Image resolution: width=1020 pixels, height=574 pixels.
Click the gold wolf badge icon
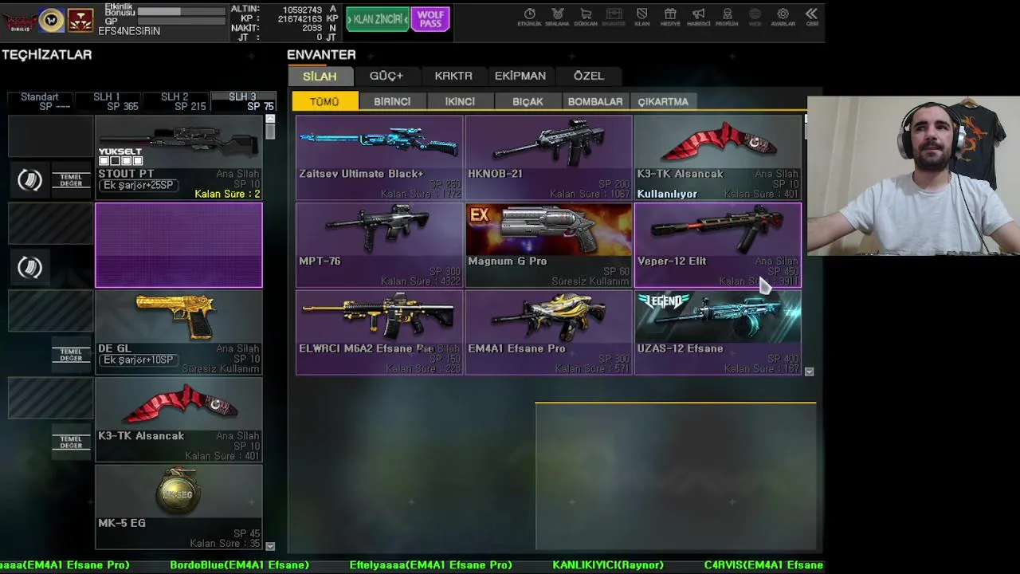pyautogui.click(x=51, y=21)
